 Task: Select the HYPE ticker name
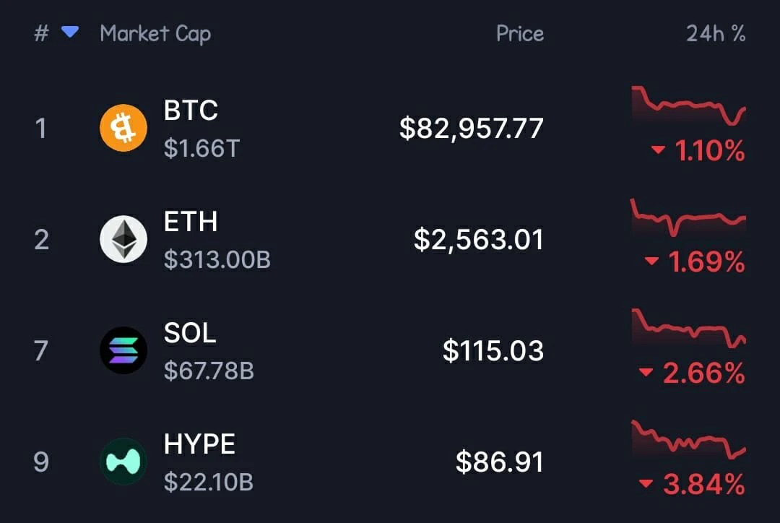[199, 444]
